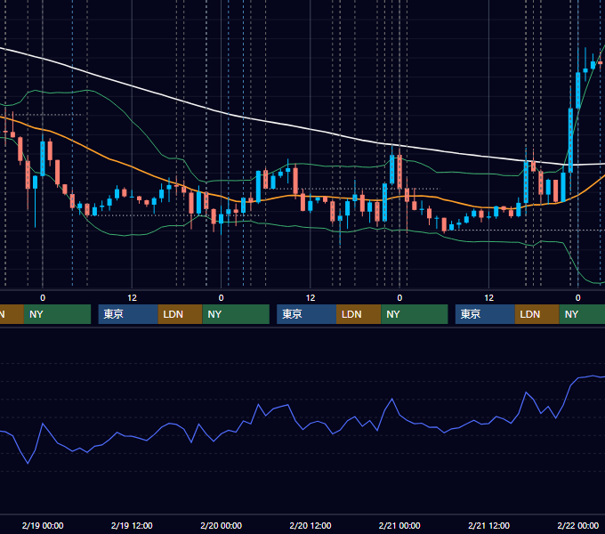Click the 東京 session block on 2/20
The width and height of the screenshot is (605, 534).
pyautogui.click(x=306, y=314)
